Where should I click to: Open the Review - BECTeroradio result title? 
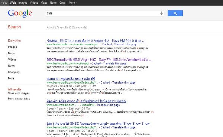(x=96, y=40)
